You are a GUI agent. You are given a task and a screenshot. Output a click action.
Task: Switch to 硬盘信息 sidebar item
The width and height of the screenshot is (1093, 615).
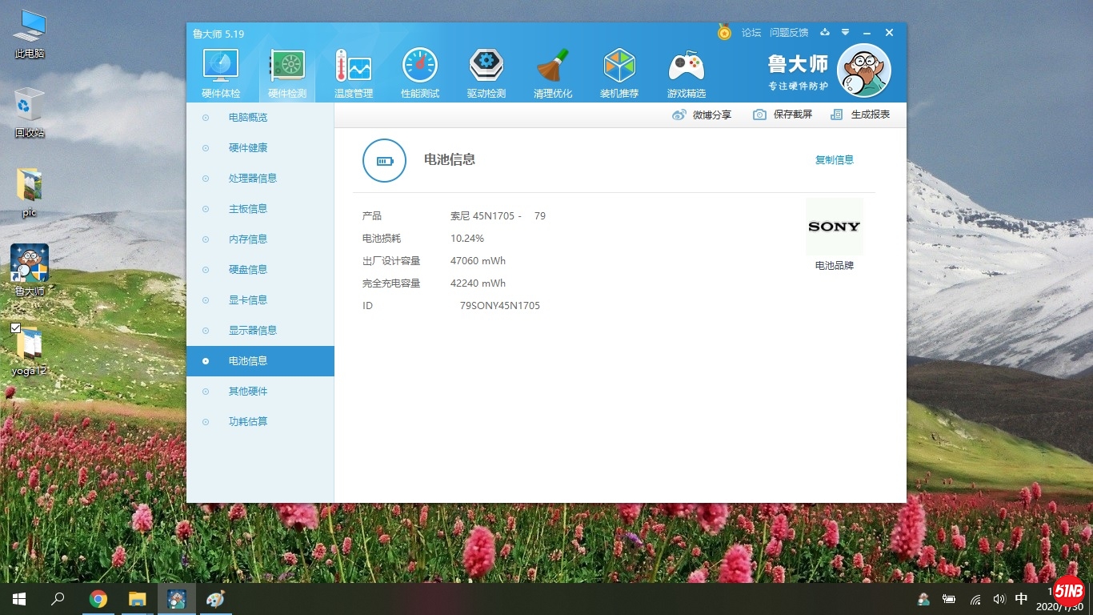pos(248,270)
